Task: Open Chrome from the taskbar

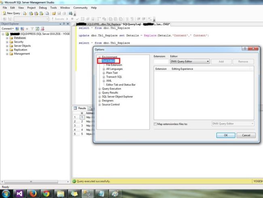Action: pos(47,194)
